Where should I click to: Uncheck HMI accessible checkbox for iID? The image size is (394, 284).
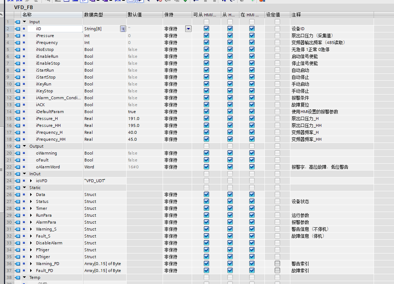206,29
